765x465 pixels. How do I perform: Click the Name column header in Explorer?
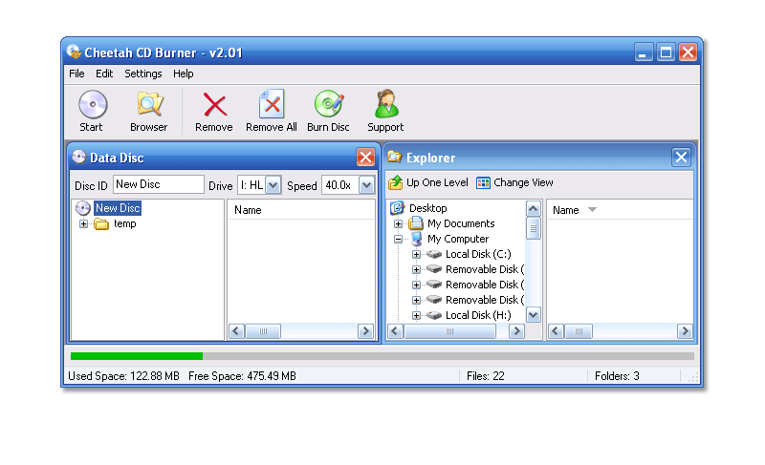(x=566, y=210)
